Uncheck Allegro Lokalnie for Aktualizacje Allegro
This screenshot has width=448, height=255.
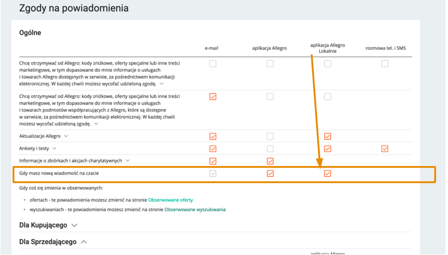point(327,136)
